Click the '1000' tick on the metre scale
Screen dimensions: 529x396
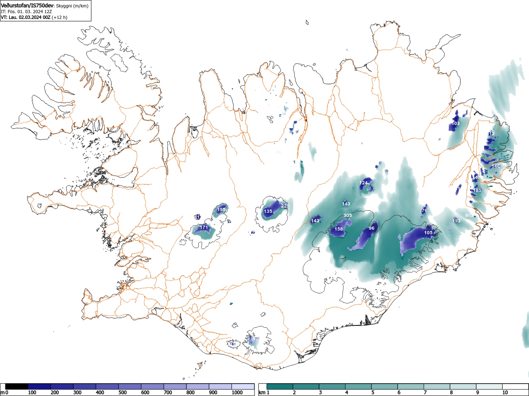pos(237,393)
